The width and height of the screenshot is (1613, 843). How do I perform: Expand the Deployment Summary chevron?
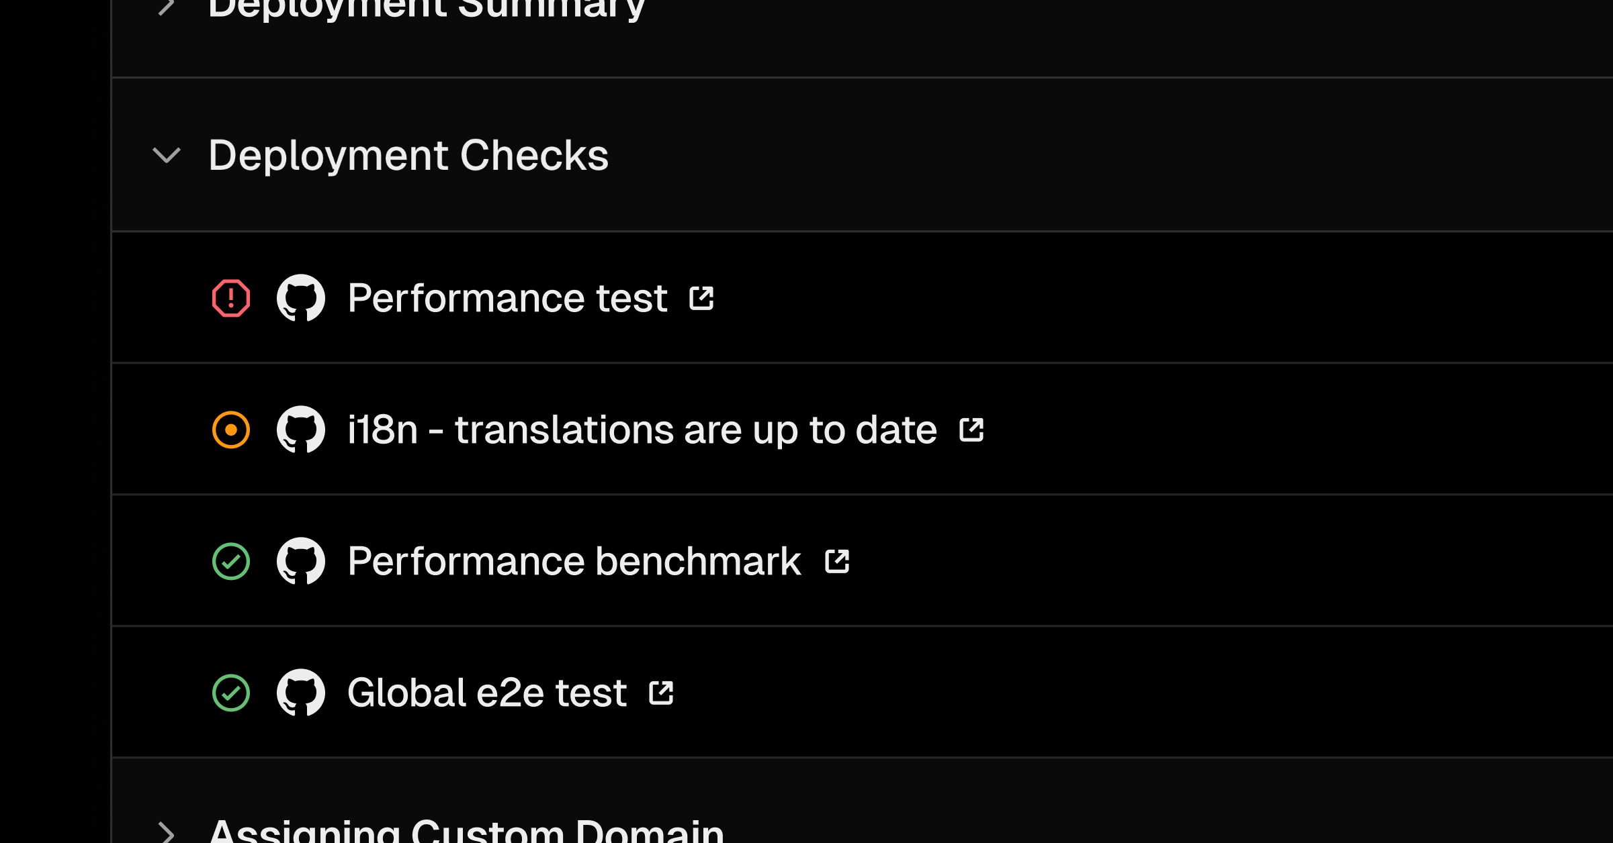click(x=167, y=7)
